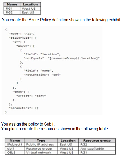Viewport: 128px width, 165px height.
Task: Click the "mode": "All" line
Action: [22, 34]
